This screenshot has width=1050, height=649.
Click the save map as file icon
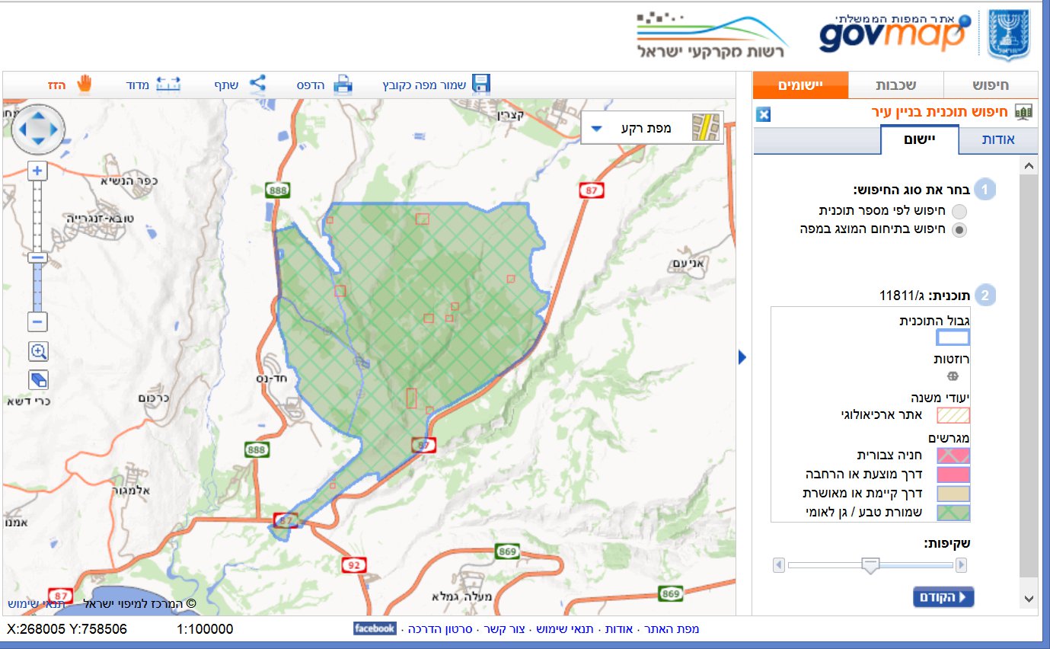[x=480, y=84]
